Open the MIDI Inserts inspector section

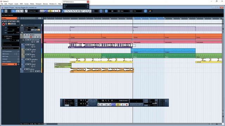11,54
